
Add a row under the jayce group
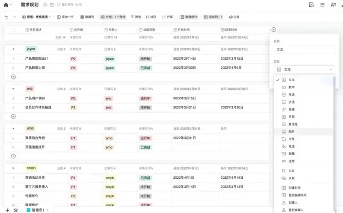(x=13, y=77)
